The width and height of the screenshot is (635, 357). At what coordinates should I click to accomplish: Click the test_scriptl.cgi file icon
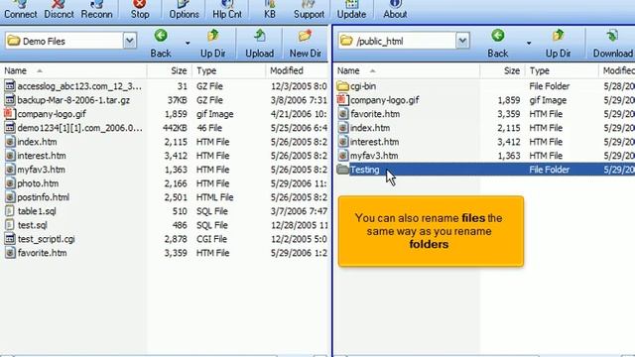pyautogui.click(x=10, y=239)
